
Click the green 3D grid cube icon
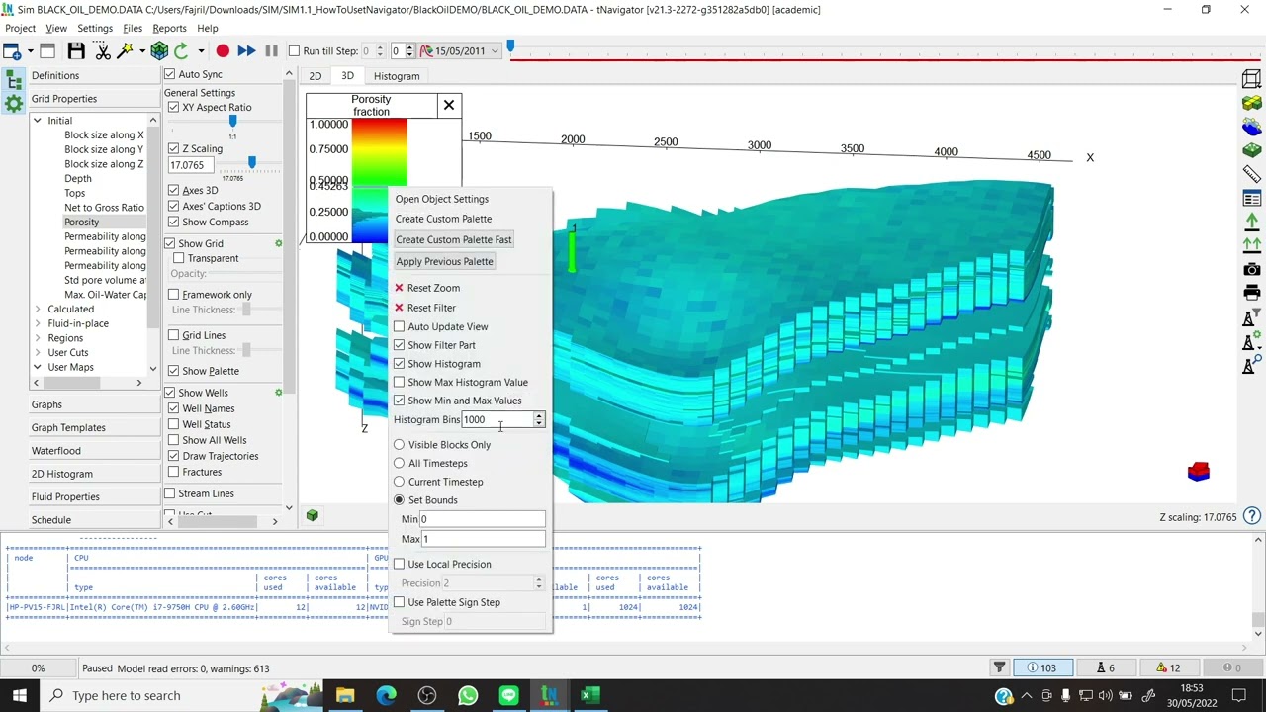(x=159, y=51)
